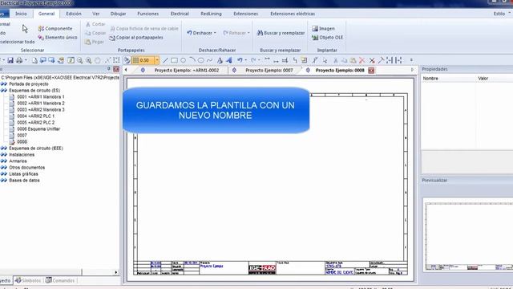Screen dimensions: 513x289
Task: Select the Text tool letter A icon
Action: pos(220,60)
